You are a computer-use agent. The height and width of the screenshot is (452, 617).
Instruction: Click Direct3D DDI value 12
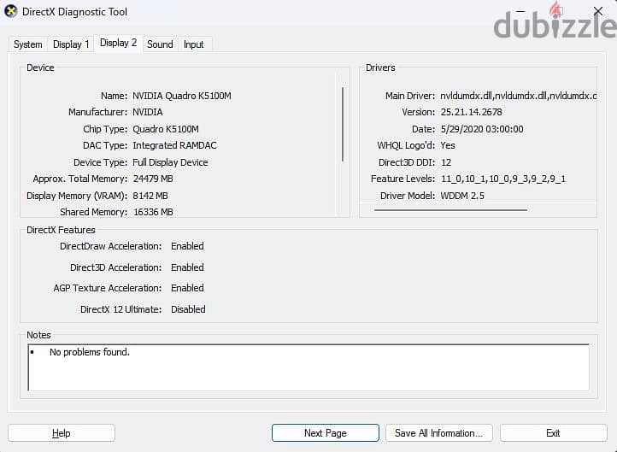(x=446, y=162)
